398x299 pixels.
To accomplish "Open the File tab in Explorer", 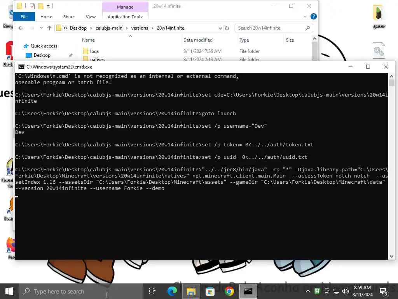I will (24, 17).
